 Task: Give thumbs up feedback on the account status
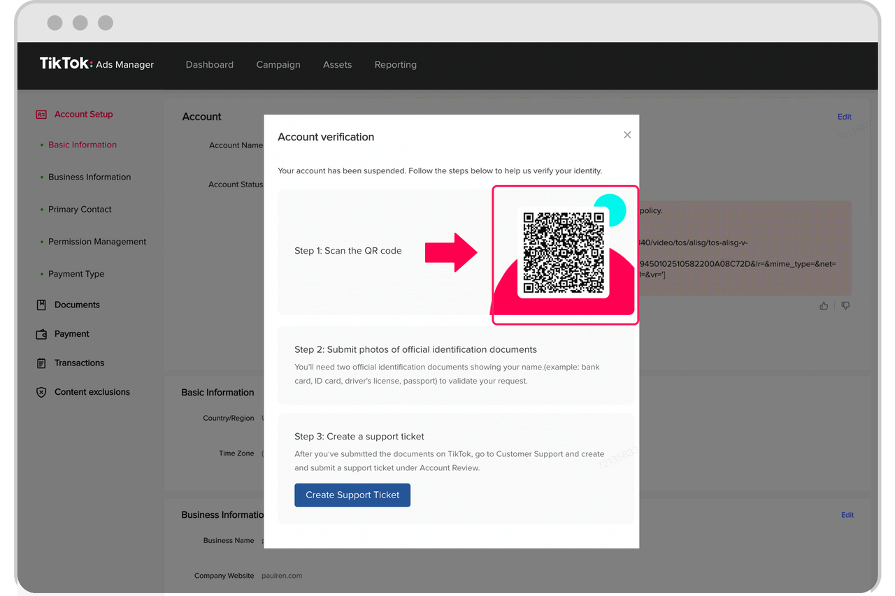pos(823,305)
